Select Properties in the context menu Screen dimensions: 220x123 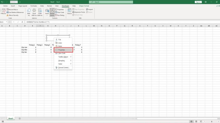[63, 50]
